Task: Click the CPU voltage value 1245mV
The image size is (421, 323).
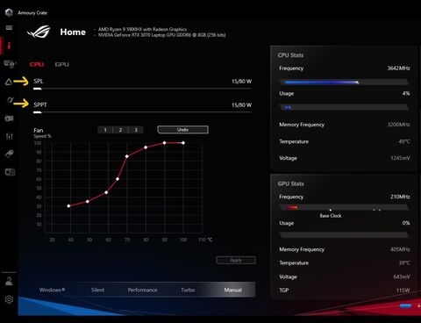Action: click(x=400, y=158)
